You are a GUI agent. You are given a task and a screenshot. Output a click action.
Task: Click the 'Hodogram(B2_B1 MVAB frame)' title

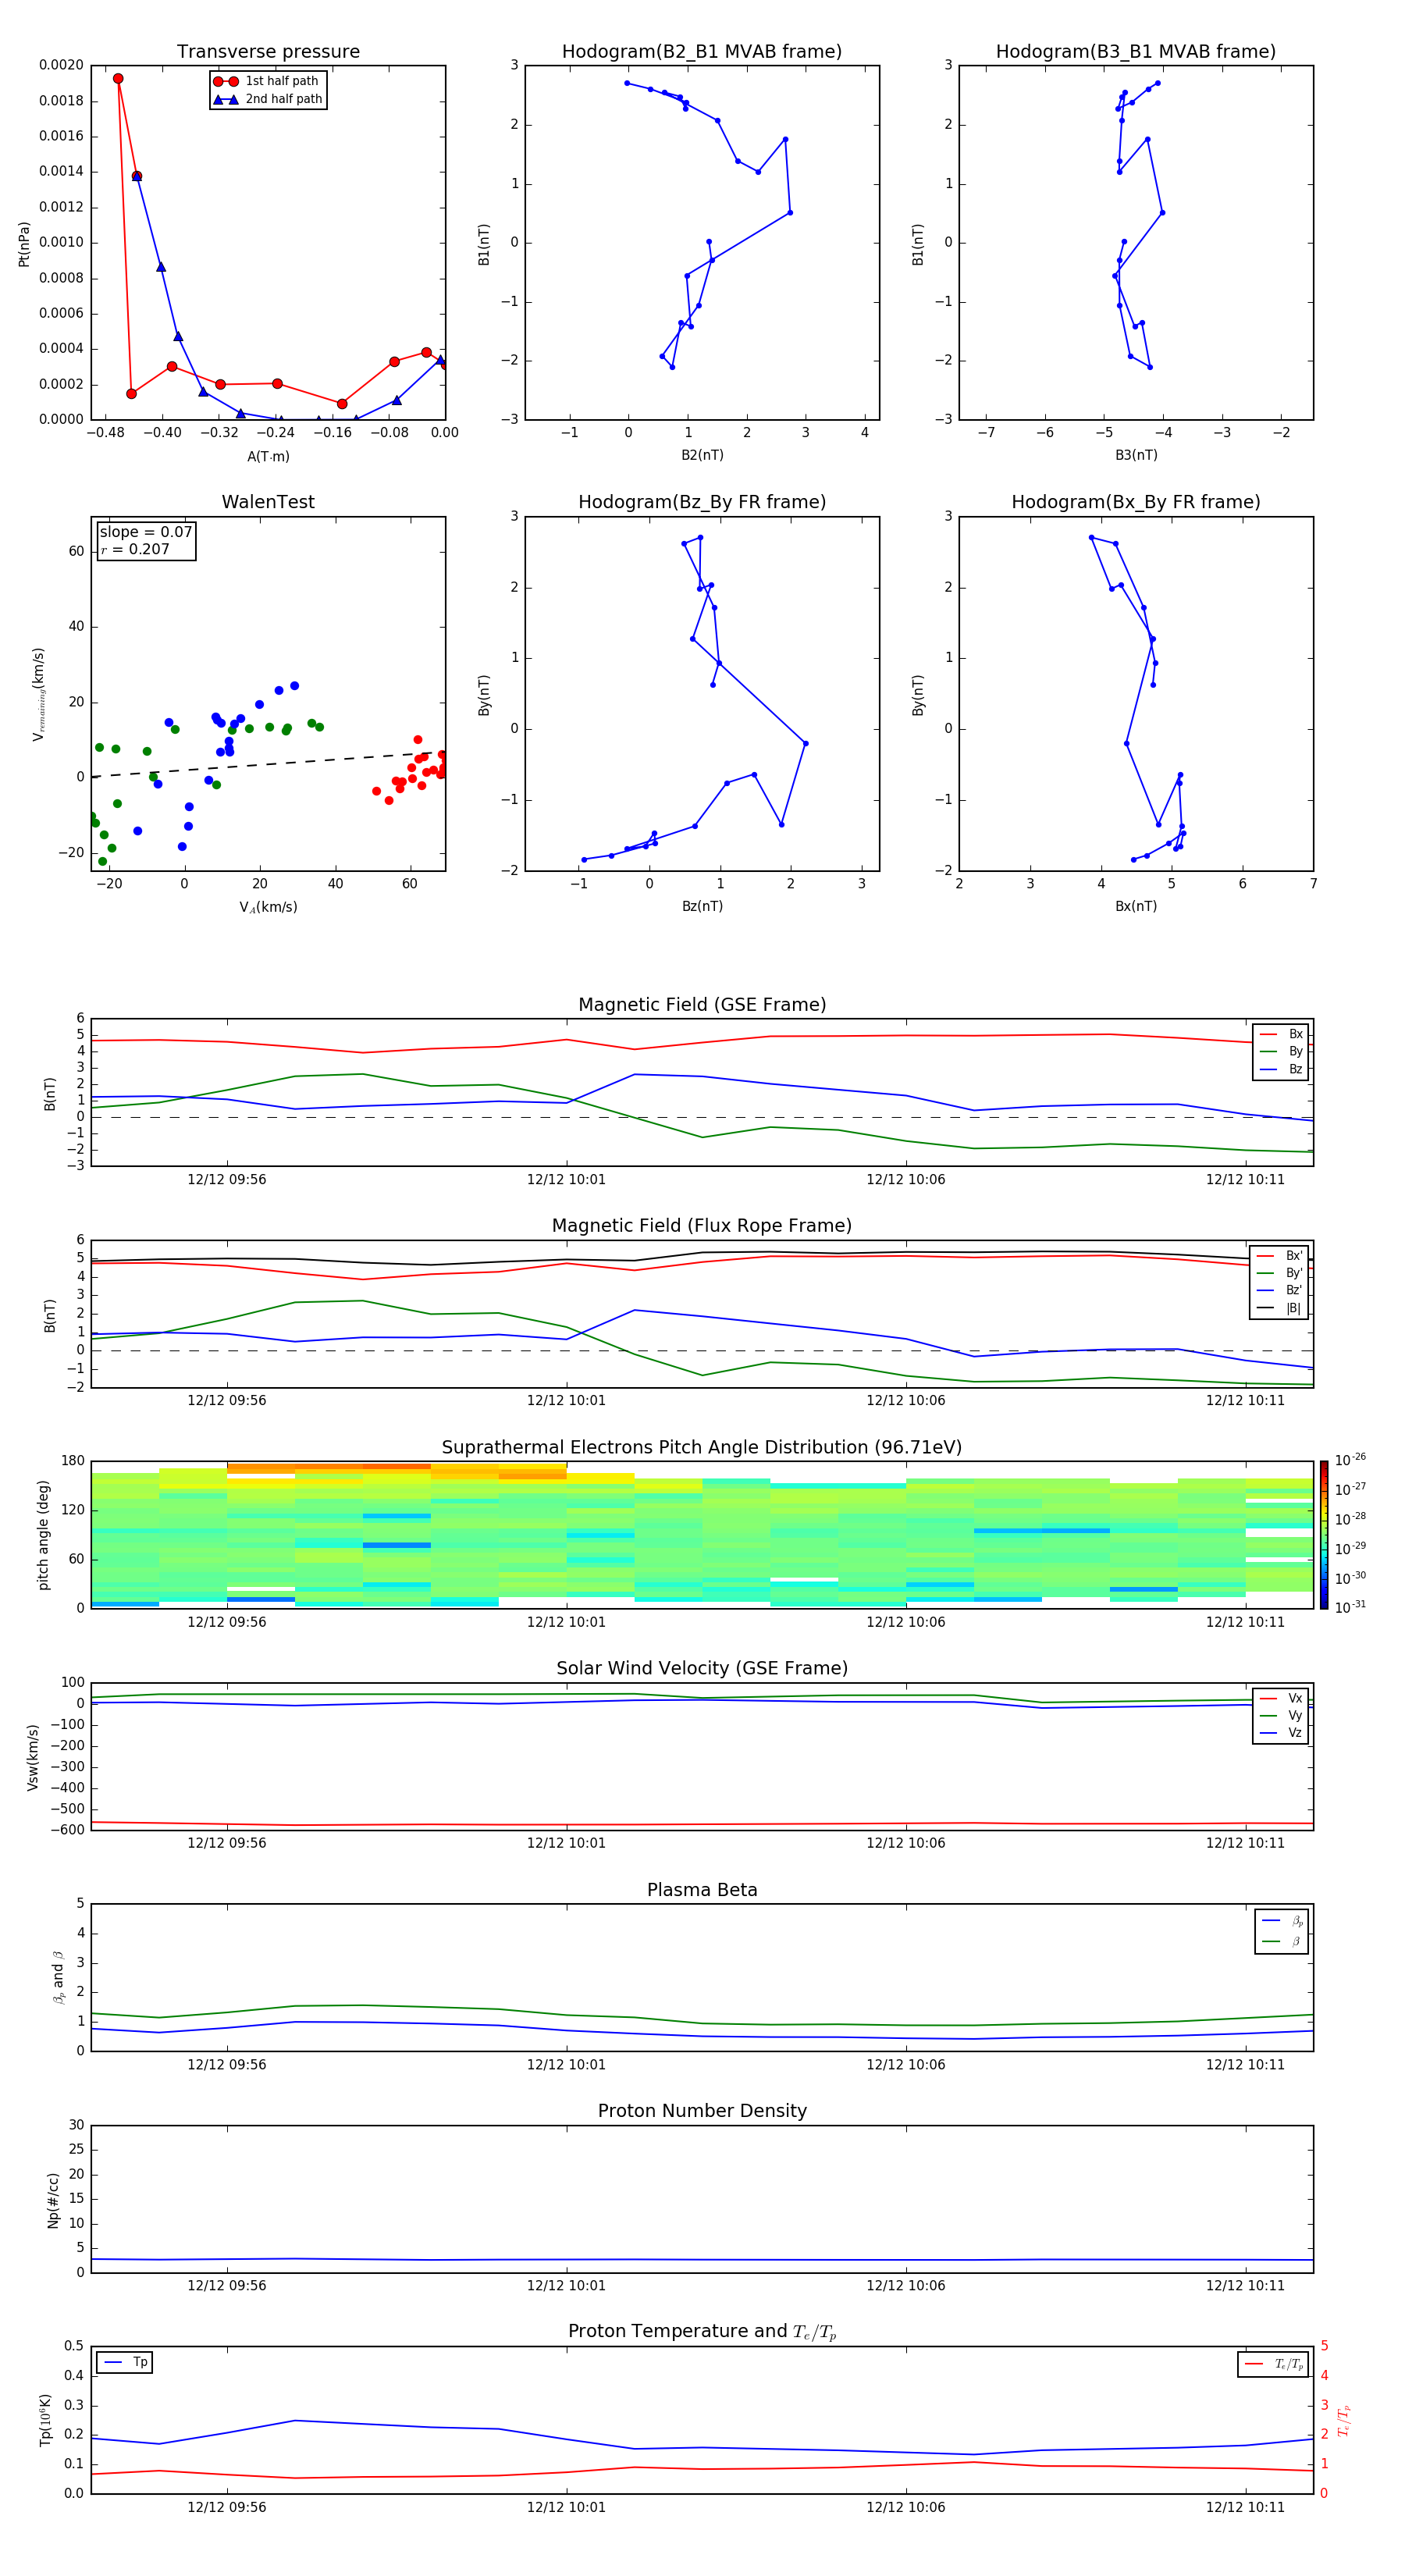pos(702,51)
